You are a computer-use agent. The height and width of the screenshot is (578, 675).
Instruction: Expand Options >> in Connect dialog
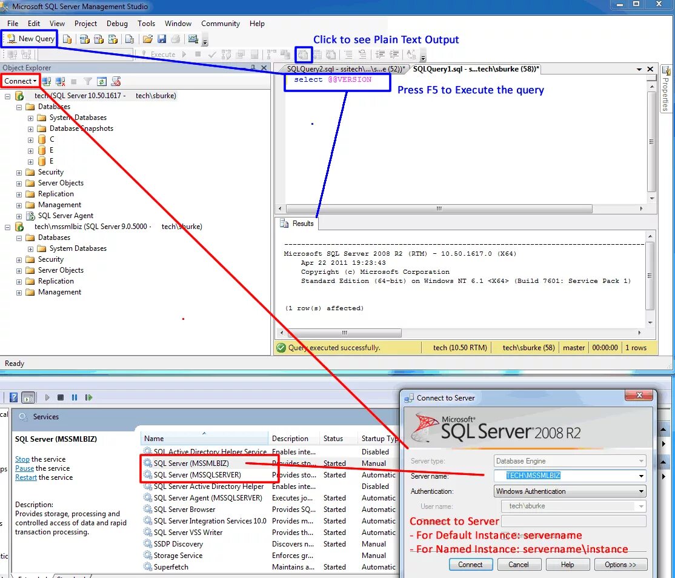point(620,565)
